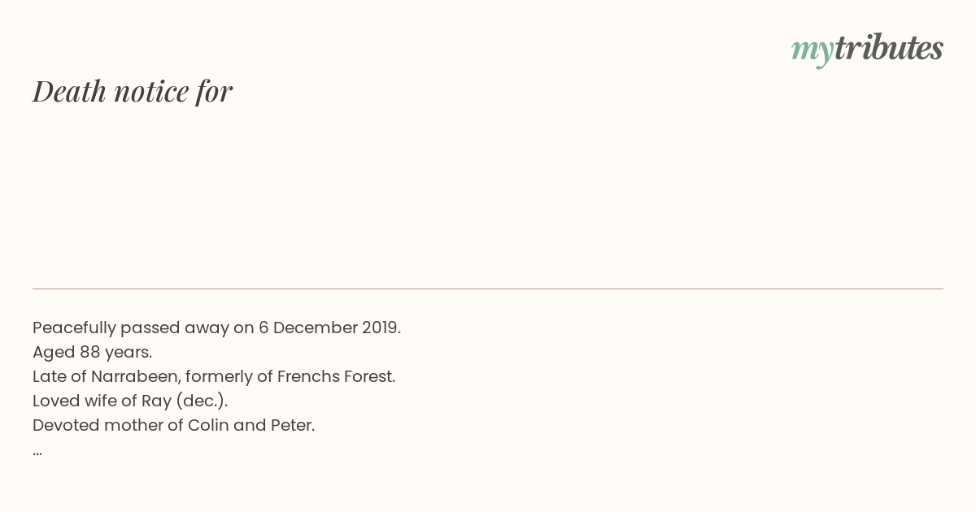Click the mytributes logo
The image size is (976, 512).
(x=867, y=50)
